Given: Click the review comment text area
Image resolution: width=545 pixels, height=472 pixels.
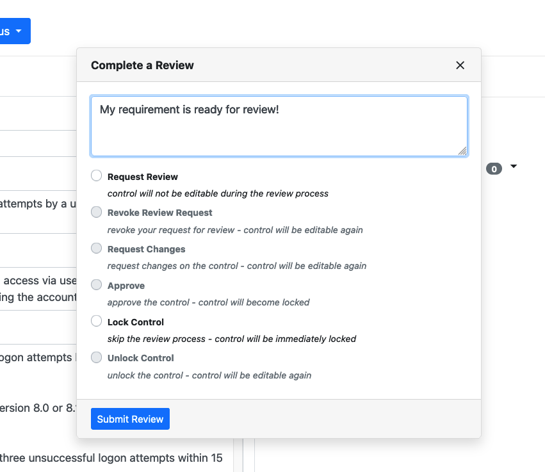Looking at the screenshot, I should point(279,126).
